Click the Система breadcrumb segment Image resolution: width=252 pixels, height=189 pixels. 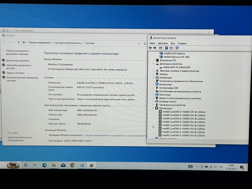[89, 43]
